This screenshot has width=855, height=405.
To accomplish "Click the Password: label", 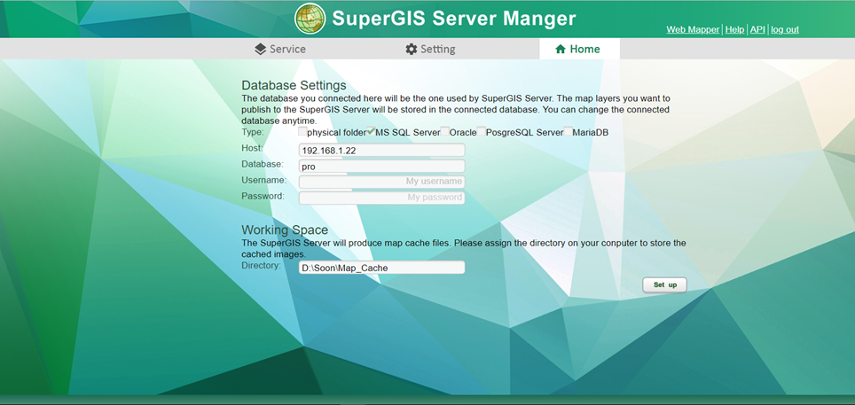I will click(x=263, y=195).
